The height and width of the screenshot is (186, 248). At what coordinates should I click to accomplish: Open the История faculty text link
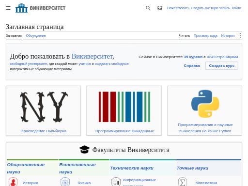30,183
